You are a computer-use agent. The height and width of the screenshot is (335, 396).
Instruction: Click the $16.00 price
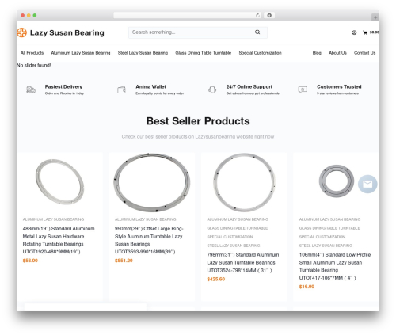(x=307, y=287)
